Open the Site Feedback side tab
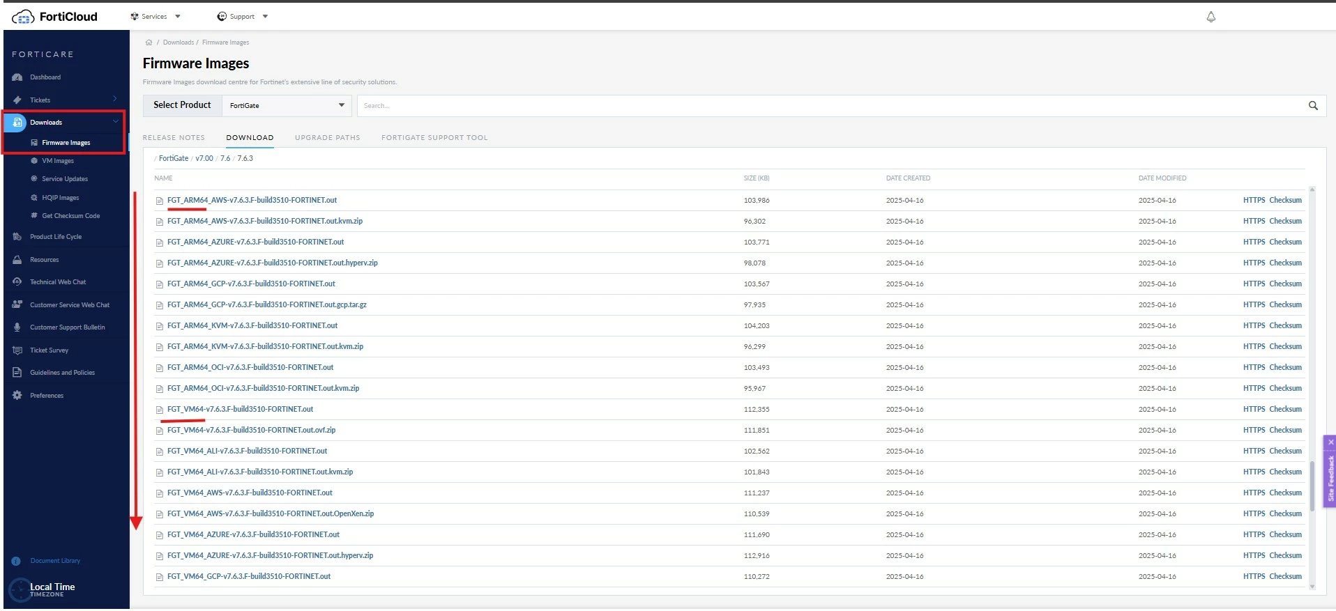The image size is (1336, 611). point(1330,478)
